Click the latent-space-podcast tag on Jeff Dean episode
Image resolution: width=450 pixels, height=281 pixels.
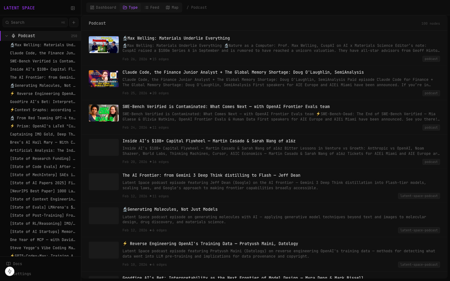coord(419,196)
